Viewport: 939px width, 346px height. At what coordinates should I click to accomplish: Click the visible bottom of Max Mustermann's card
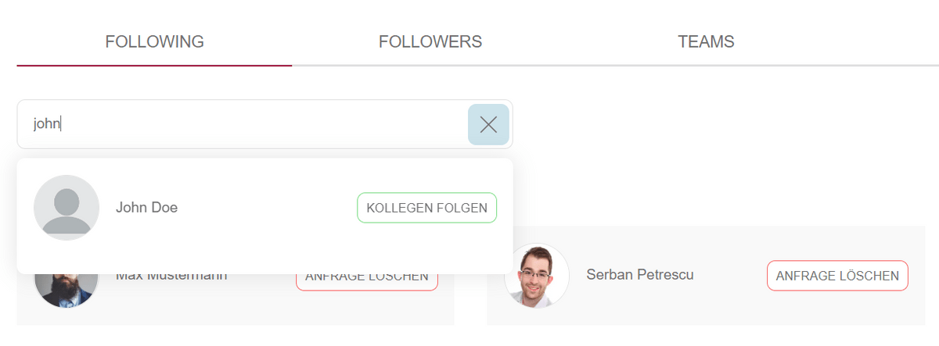pyautogui.click(x=235, y=316)
